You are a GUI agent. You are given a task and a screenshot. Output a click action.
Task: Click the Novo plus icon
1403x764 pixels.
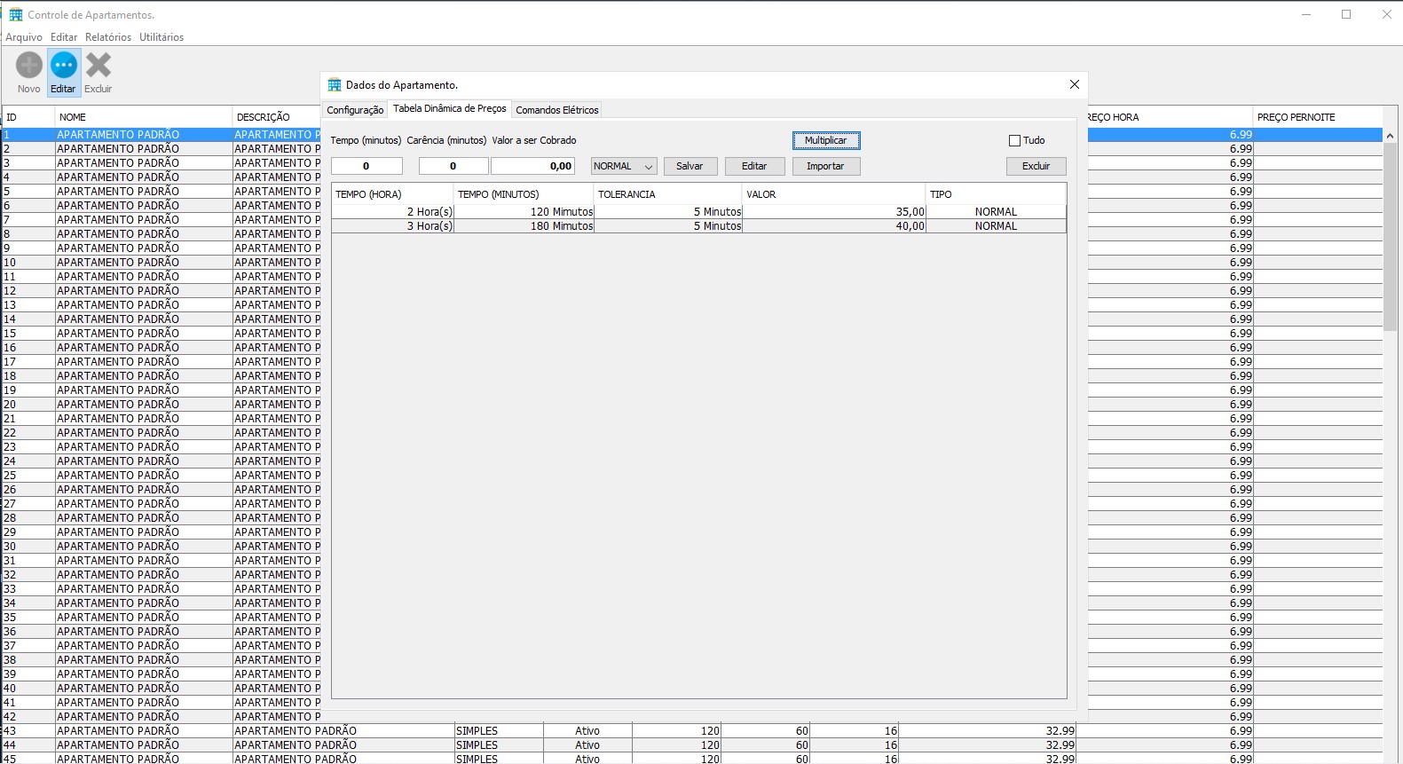tap(29, 66)
